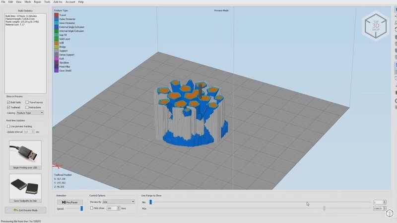
Task: Click the Top 3D Shop cube logo
Action: [375, 26]
